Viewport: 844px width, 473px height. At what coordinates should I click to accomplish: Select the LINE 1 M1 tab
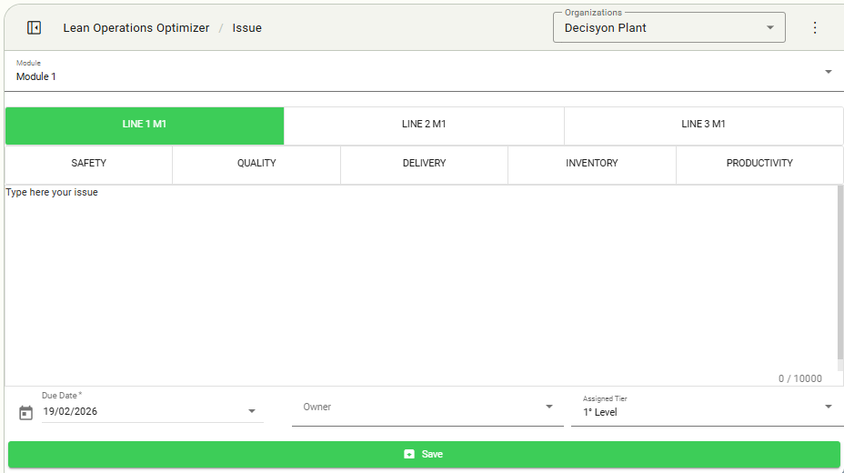tap(145, 125)
